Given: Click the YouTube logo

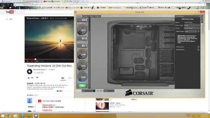Looking at the screenshot, I should coord(10,12).
